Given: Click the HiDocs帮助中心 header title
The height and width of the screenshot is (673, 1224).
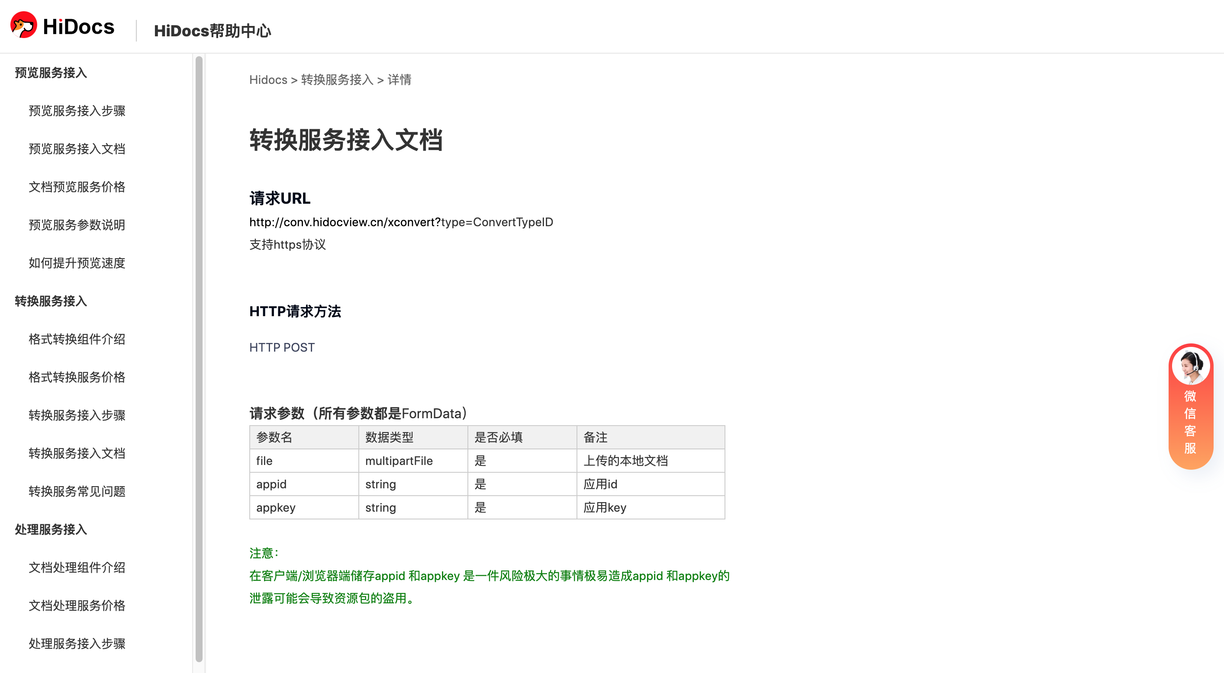Looking at the screenshot, I should [213, 31].
